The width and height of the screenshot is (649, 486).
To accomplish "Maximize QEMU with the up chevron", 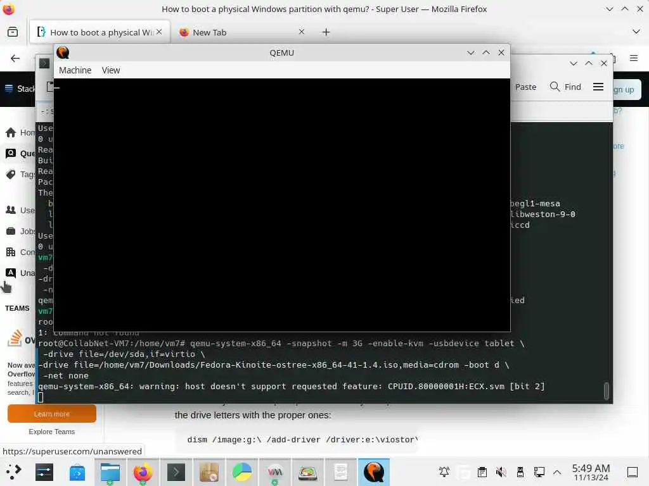I will [486, 53].
